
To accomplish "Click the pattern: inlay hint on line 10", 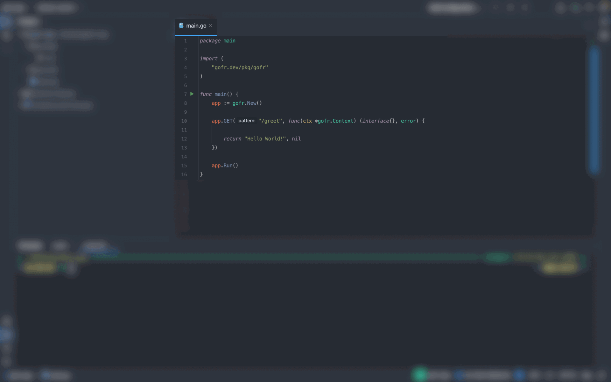I will pos(247,121).
